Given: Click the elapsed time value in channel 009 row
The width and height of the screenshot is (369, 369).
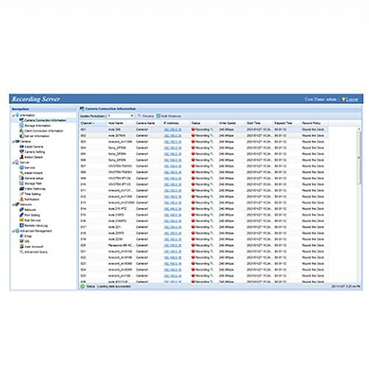Looking at the screenshot, I should tap(280, 178).
